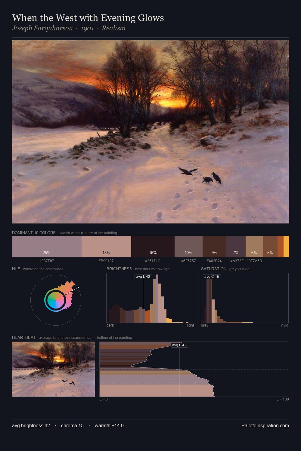Click the tallest bar in brightness histogram
301x451 pixels.
click(157, 299)
